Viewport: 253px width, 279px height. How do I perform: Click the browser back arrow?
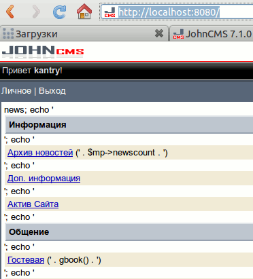click(10, 12)
